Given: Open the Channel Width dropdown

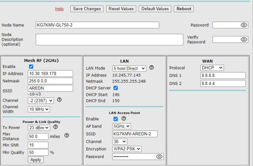Looking at the screenshot, I should (x=39, y=109).
